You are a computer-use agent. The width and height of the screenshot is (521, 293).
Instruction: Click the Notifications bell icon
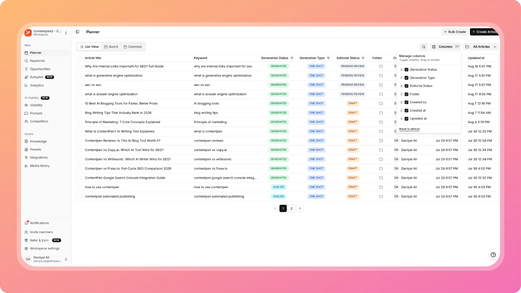coord(26,223)
